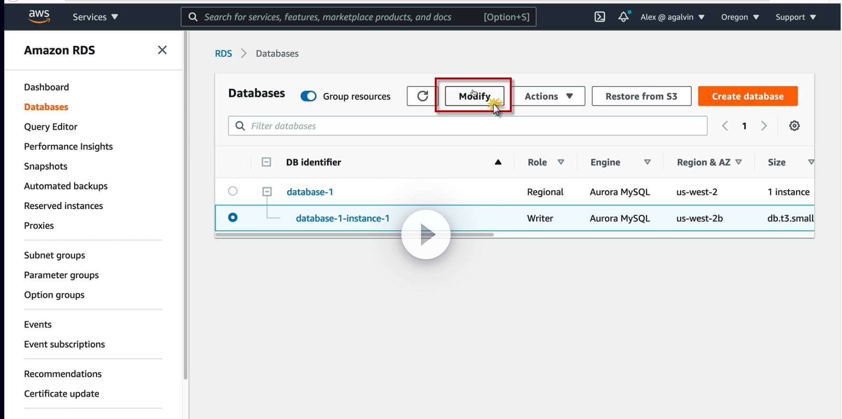Viewport: 842px width, 419px height.
Task: Go to next page of databases
Action: (764, 126)
